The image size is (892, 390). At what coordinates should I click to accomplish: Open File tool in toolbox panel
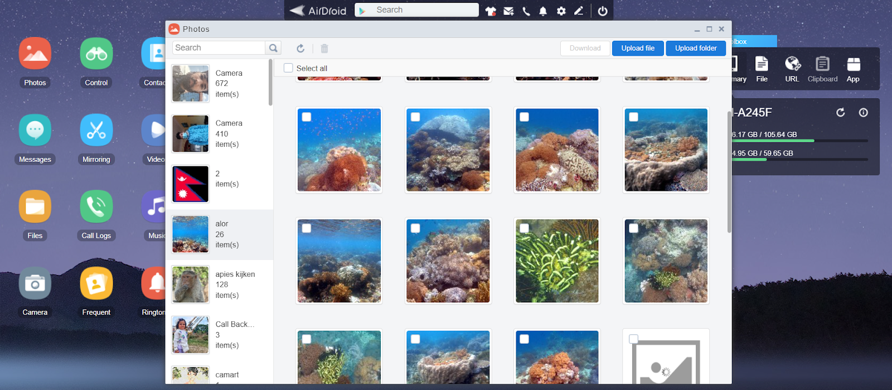click(x=762, y=69)
